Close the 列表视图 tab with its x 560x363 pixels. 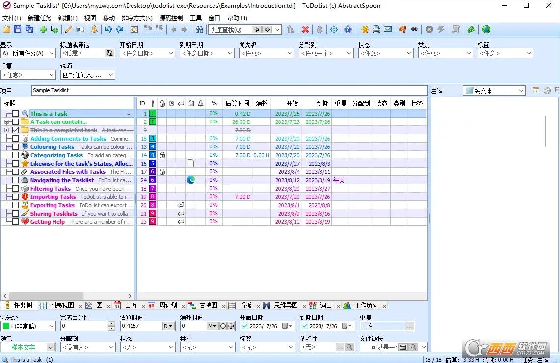[80, 306]
